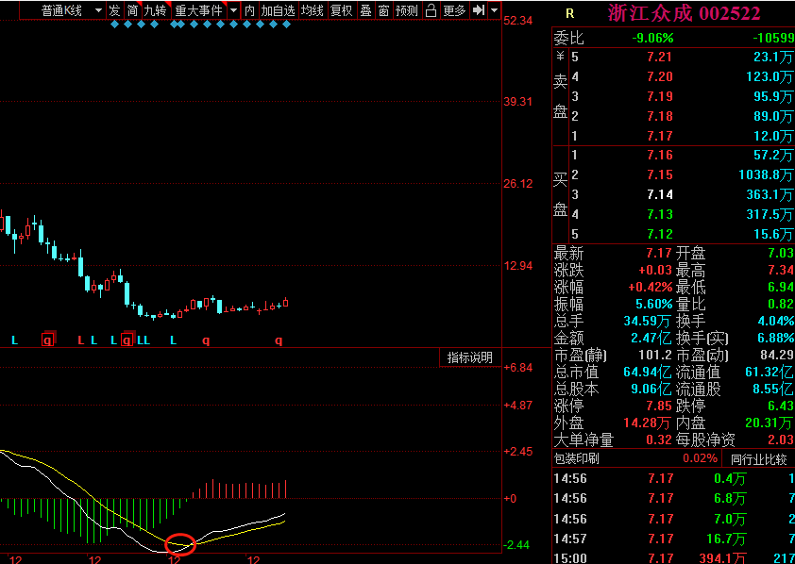Image resolution: width=795 pixels, height=564 pixels.
Task: Click the ¥ icon above 卖盘
Action: pos(560,57)
